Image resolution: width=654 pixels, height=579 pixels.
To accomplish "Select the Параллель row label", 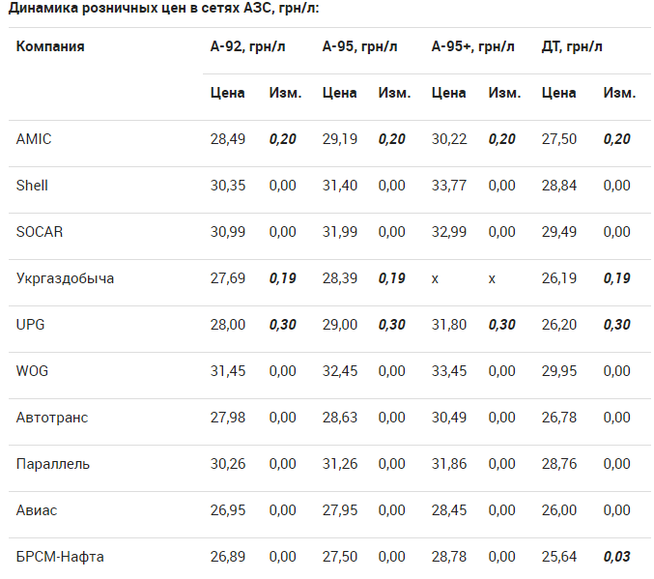I will 53,464.
